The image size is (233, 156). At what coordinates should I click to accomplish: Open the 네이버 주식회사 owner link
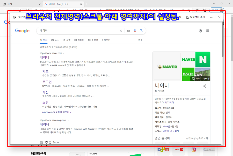(x=171, y=131)
